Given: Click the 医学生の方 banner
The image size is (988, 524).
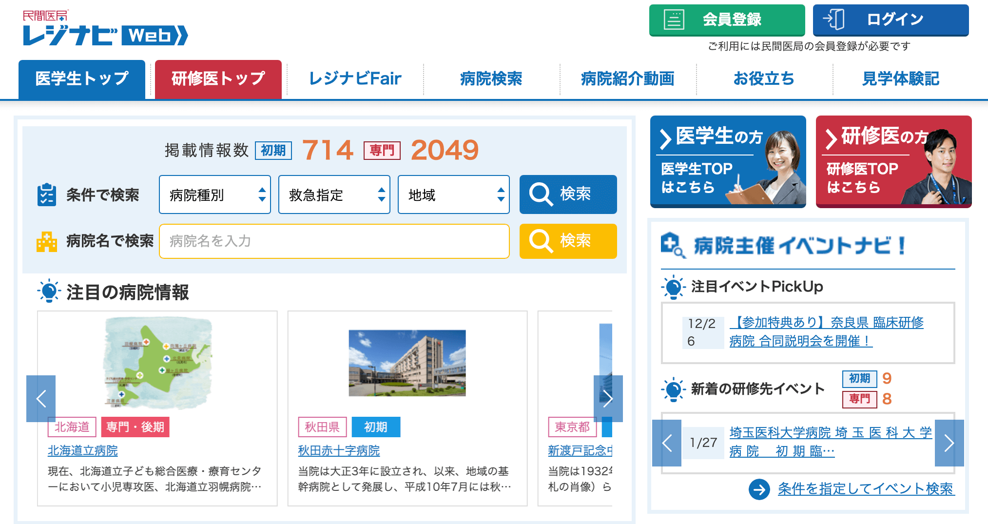Looking at the screenshot, I should (x=728, y=162).
